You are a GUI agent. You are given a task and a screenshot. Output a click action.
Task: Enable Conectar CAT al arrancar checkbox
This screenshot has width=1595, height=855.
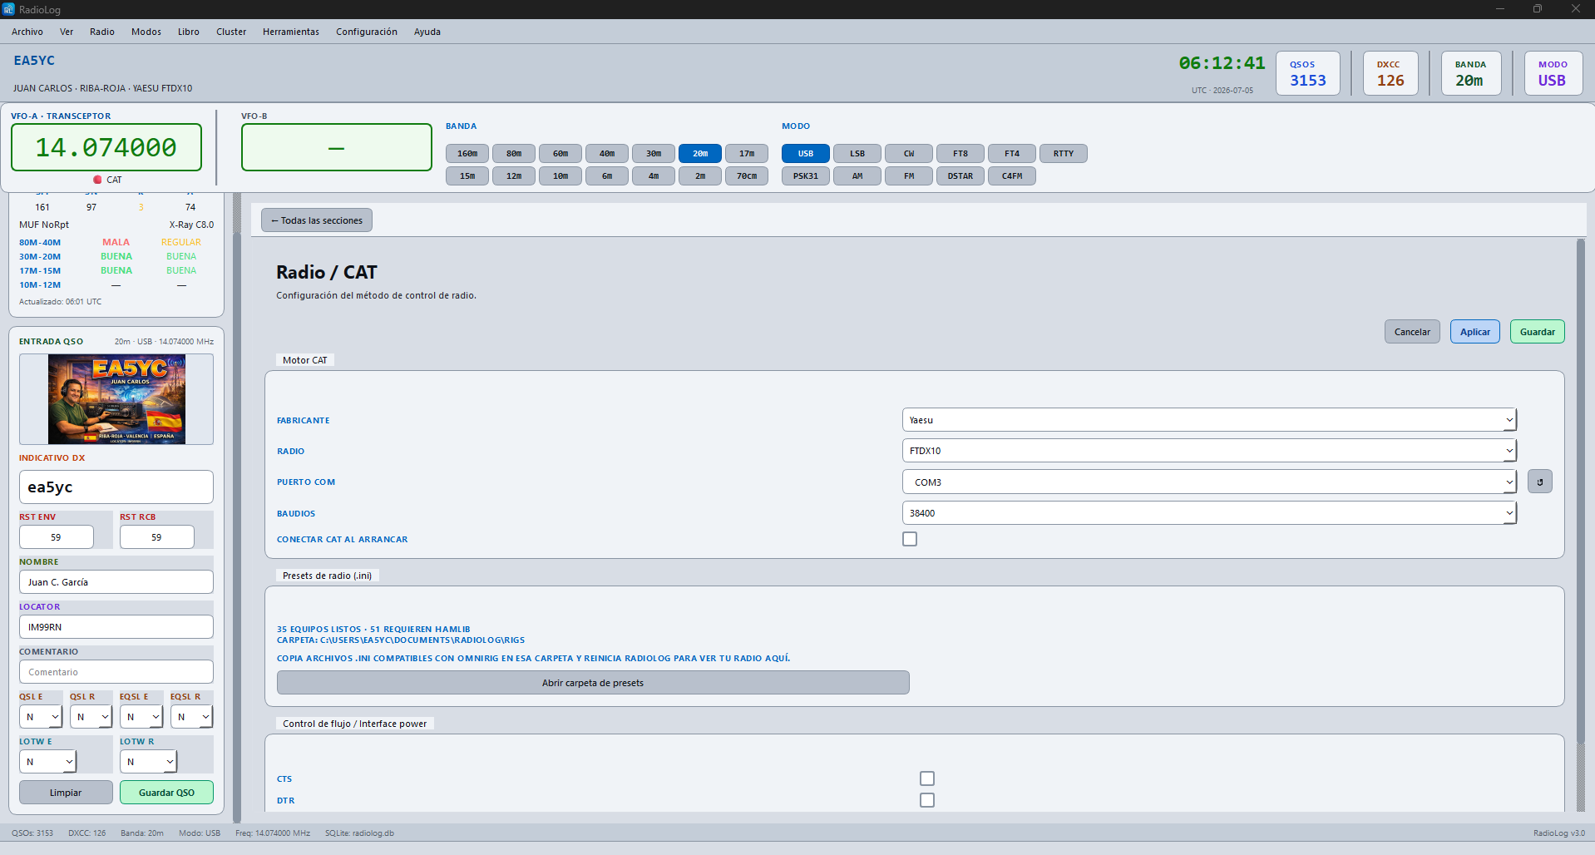point(910,539)
